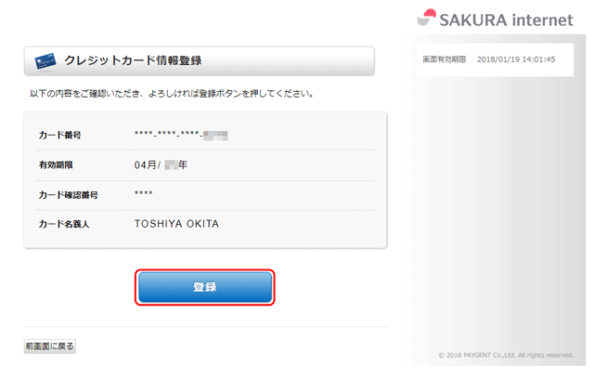Click the 有効期限 label in card table

tap(56, 165)
